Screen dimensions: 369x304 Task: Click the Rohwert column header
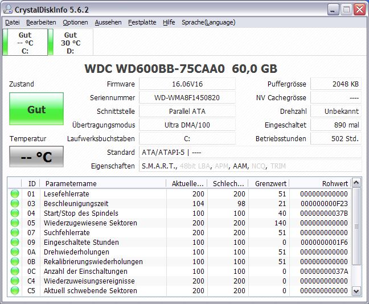click(320, 183)
